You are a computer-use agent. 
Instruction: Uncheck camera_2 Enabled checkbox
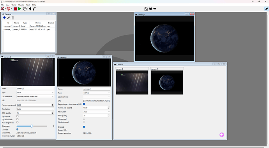[17, 129]
